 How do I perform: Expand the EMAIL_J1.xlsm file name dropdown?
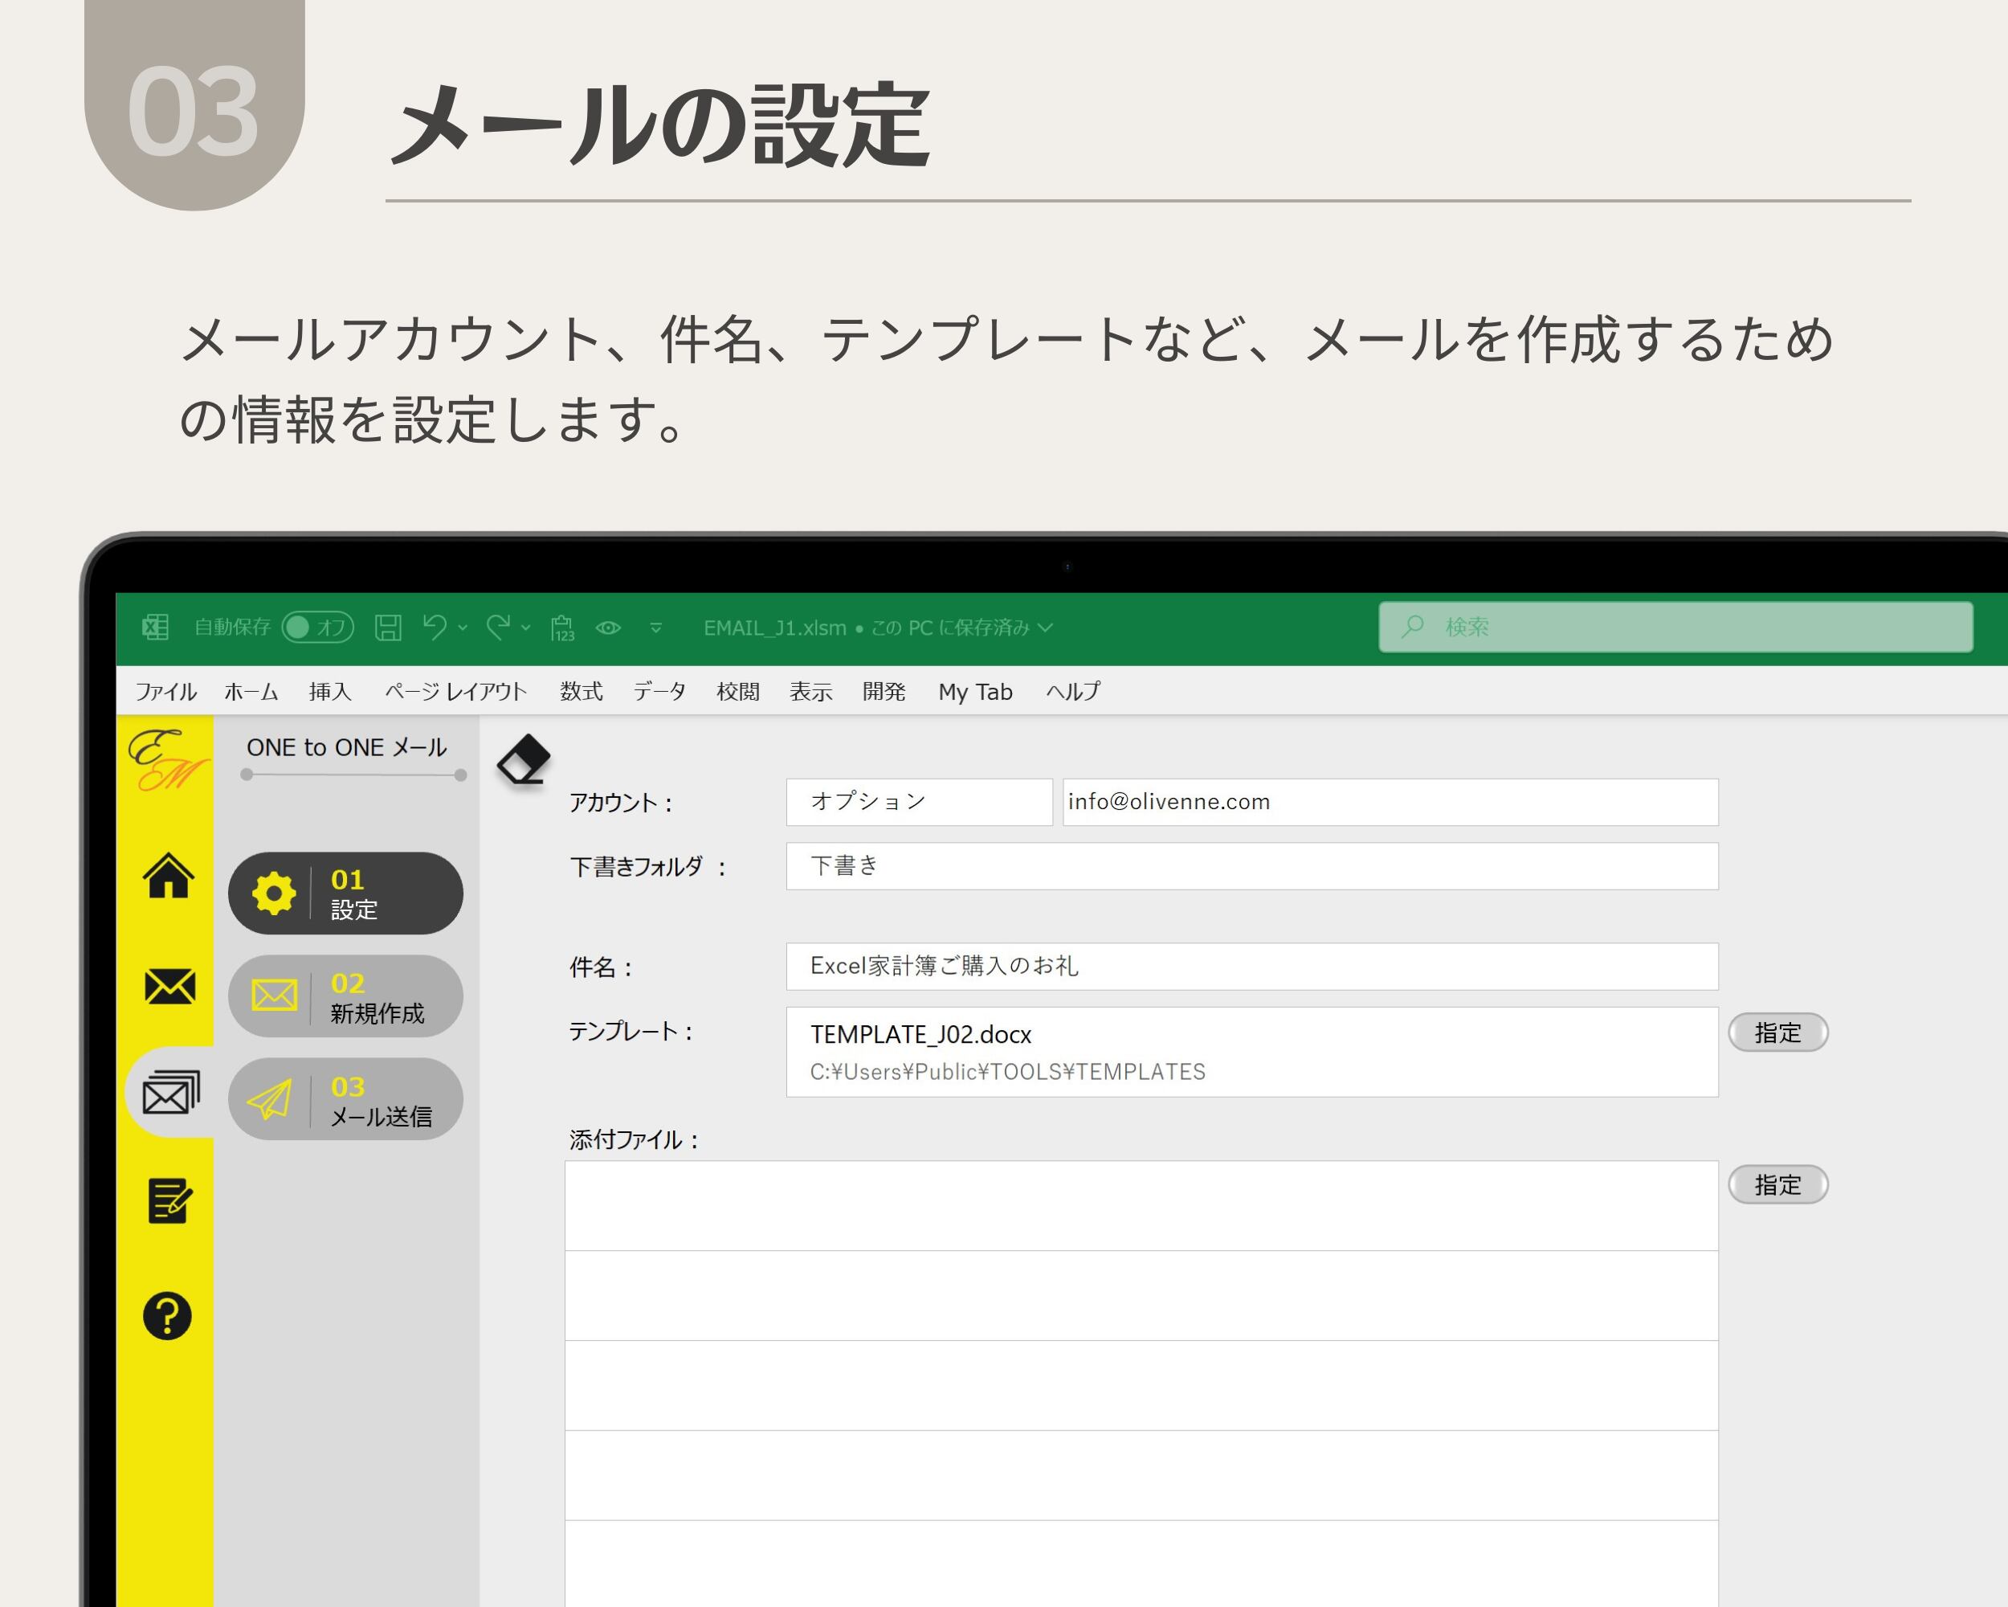pyautogui.click(x=1046, y=628)
